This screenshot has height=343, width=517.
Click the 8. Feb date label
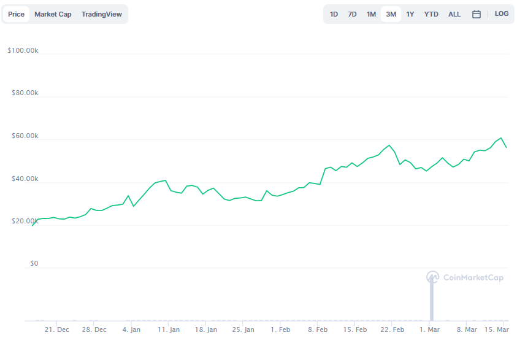(318, 330)
